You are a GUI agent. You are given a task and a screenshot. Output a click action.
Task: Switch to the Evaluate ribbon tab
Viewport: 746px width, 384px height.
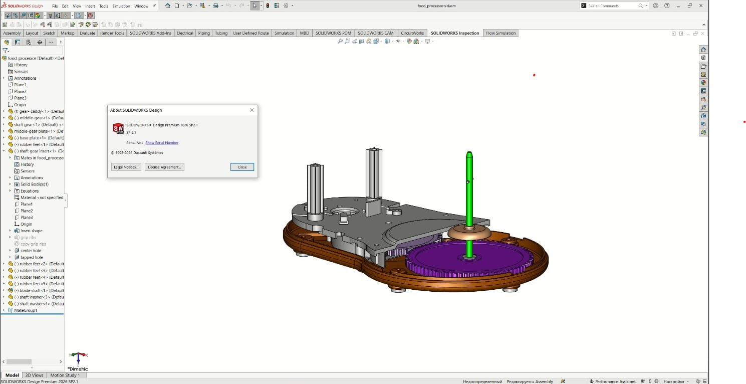point(87,33)
